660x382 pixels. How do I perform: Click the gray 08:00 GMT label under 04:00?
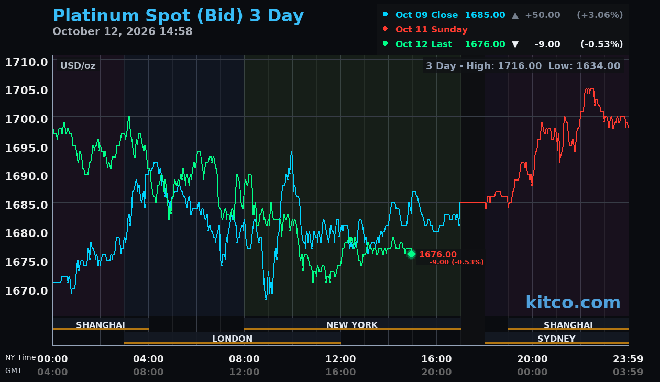pyautogui.click(x=148, y=372)
